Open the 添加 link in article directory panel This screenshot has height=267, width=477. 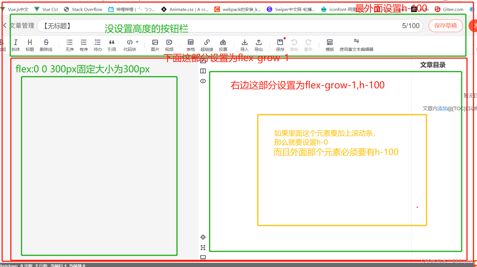pos(442,108)
